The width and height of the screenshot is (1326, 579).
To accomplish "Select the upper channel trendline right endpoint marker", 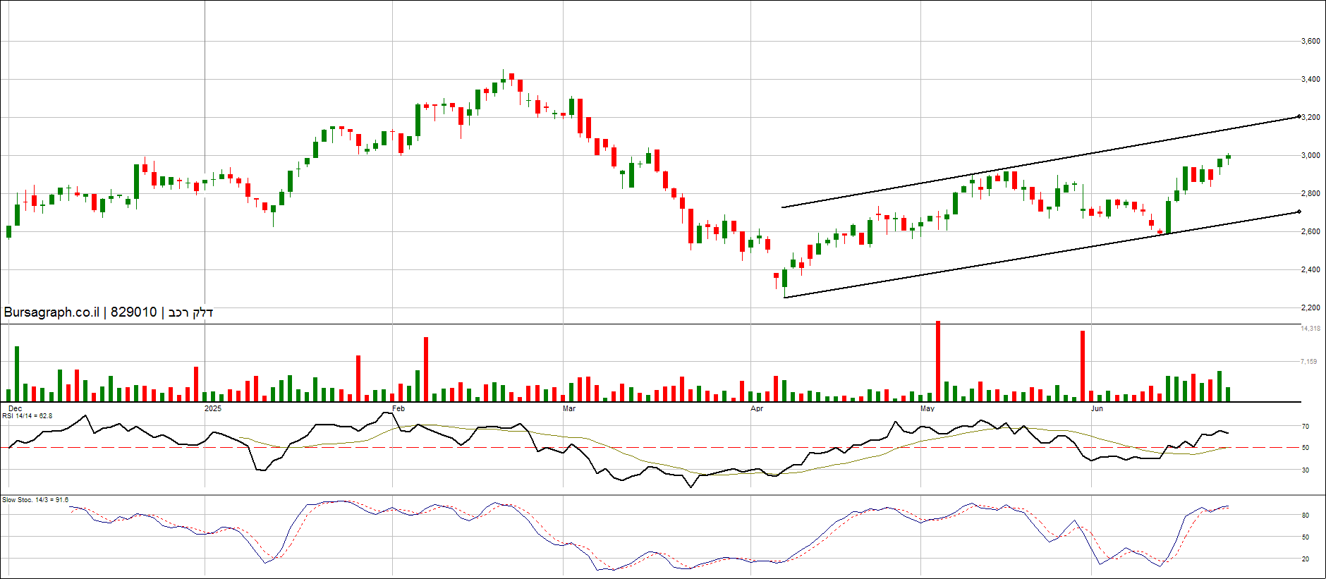I will click(x=1298, y=116).
